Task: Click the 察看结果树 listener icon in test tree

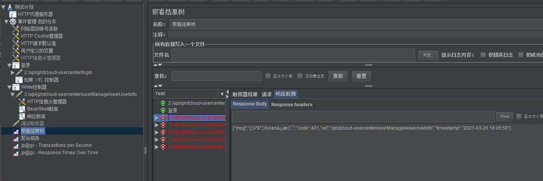Action: (x=16, y=131)
